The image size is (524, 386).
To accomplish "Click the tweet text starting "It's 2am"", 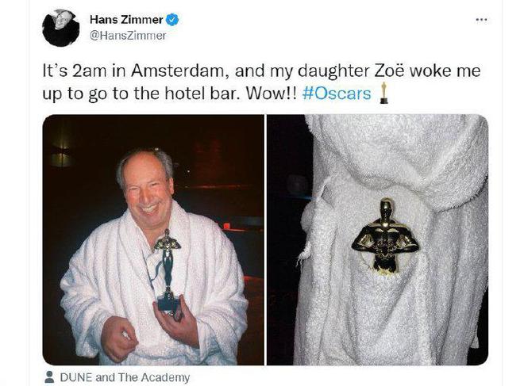I will (x=261, y=82).
